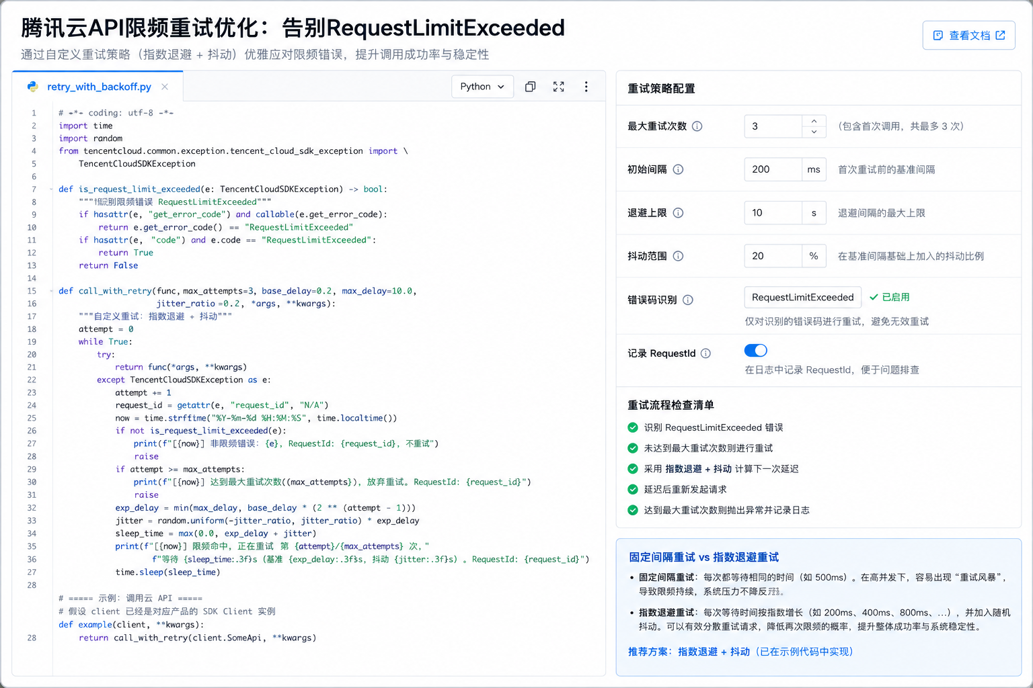Click line number 33 in the gutter
The height and width of the screenshot is (688, 1033).
tap(32, 521)
